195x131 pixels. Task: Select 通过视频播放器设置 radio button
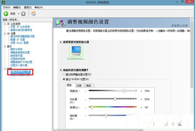pos(64,75)
